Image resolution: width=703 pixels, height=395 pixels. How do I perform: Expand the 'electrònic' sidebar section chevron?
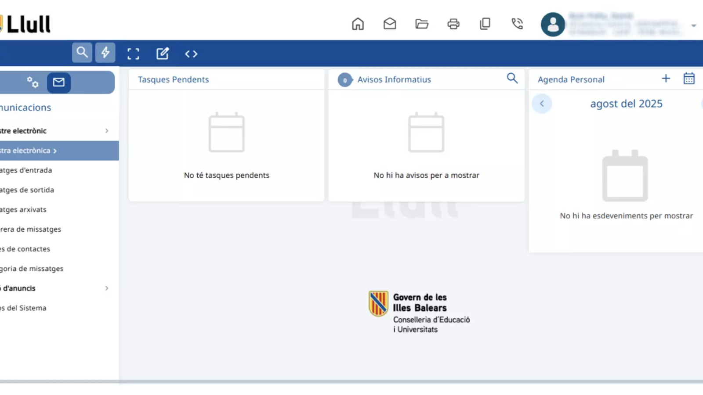point(107,131)
